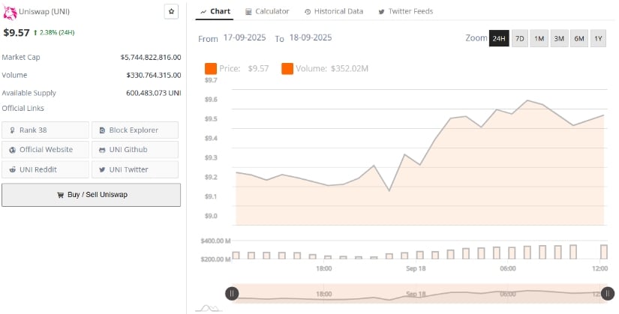Image resolution: width=619 pixels, height=314 pixels.
Task: Click the highcharts logo below the chart
Action: tap(209, 308)
